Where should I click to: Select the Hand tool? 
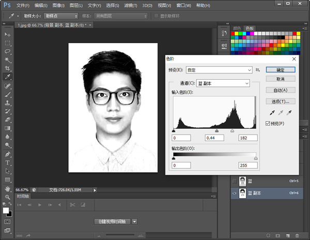pos(8,188)
